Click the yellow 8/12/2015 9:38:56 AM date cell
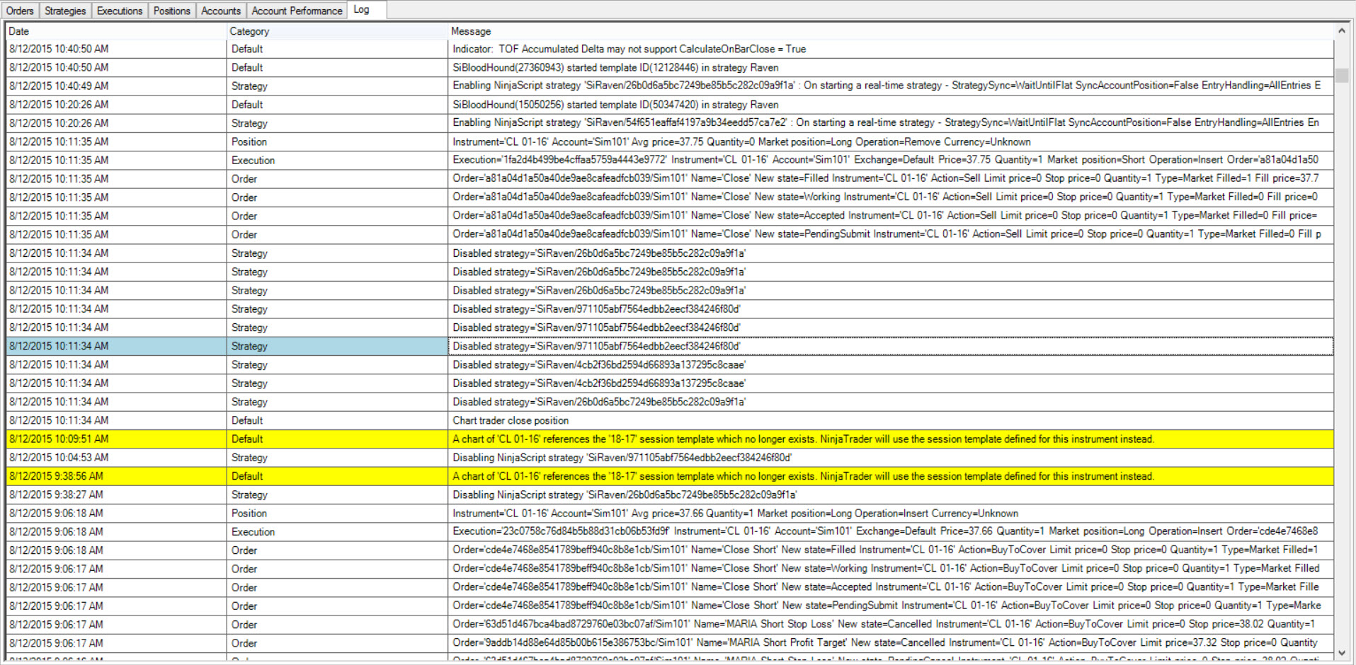The image size is (1356, 665). pyautogui.click(x=116, y=476)
